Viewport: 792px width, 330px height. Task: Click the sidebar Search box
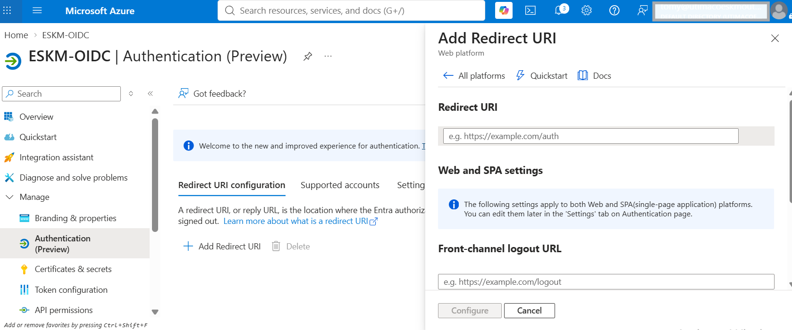pyautogui.click(x=61, y=94)
